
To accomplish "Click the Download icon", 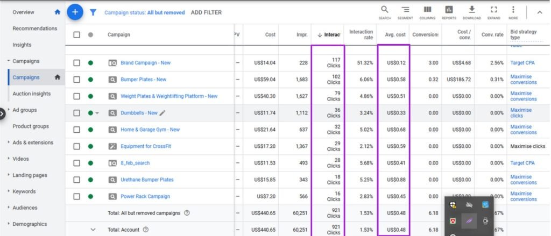I will (x=471, y=10).
